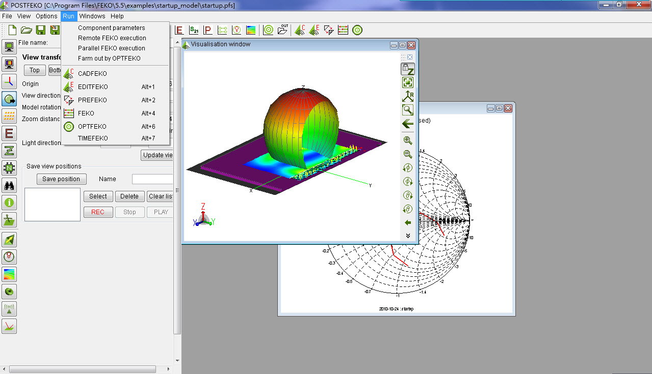Screen dimensions: 652x374
Task: Maximize the Visualisation window
Action: click(x=402, y=45)
